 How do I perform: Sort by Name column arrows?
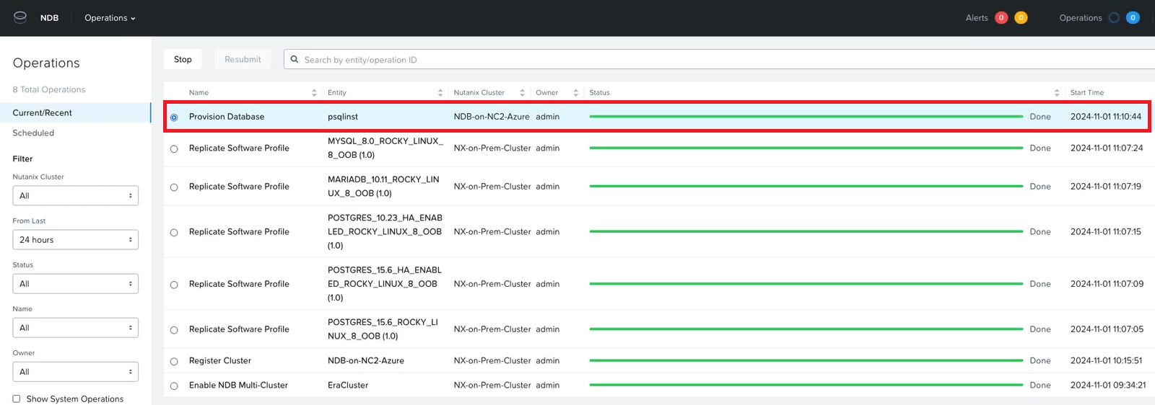(x=314, y=92)
